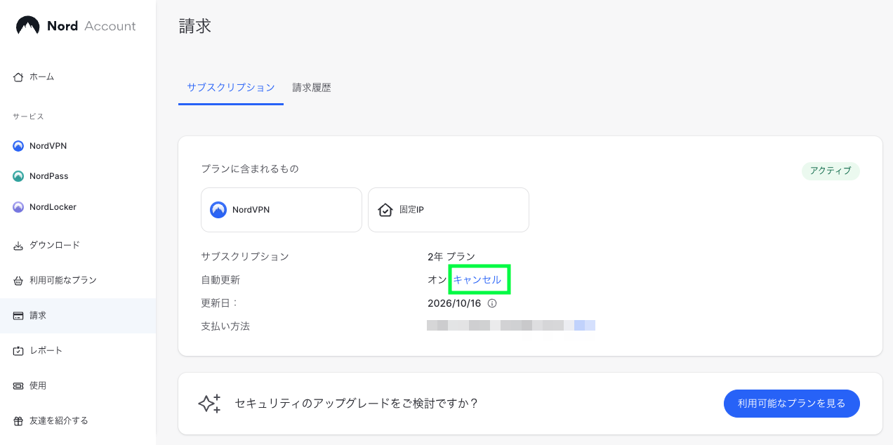The width and height of the screenshot is (893, 445).
Task: Click the ダウンロード download icon
Action: (x=18, y=245)
